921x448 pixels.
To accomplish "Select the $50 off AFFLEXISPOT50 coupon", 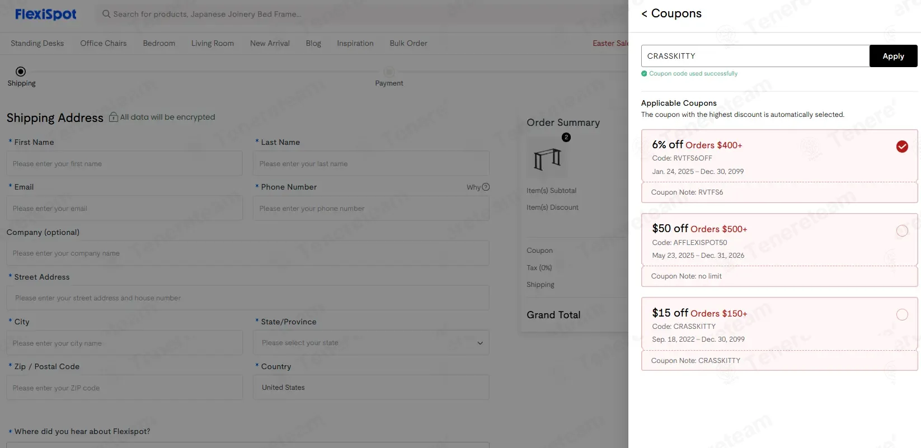I will [x=902, y=230].
